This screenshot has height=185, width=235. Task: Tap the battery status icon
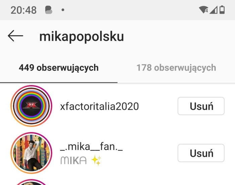(x=222, y=10)
